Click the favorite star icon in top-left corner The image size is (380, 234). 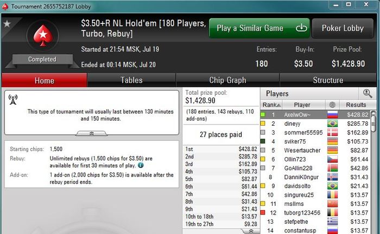coord(7,24)
